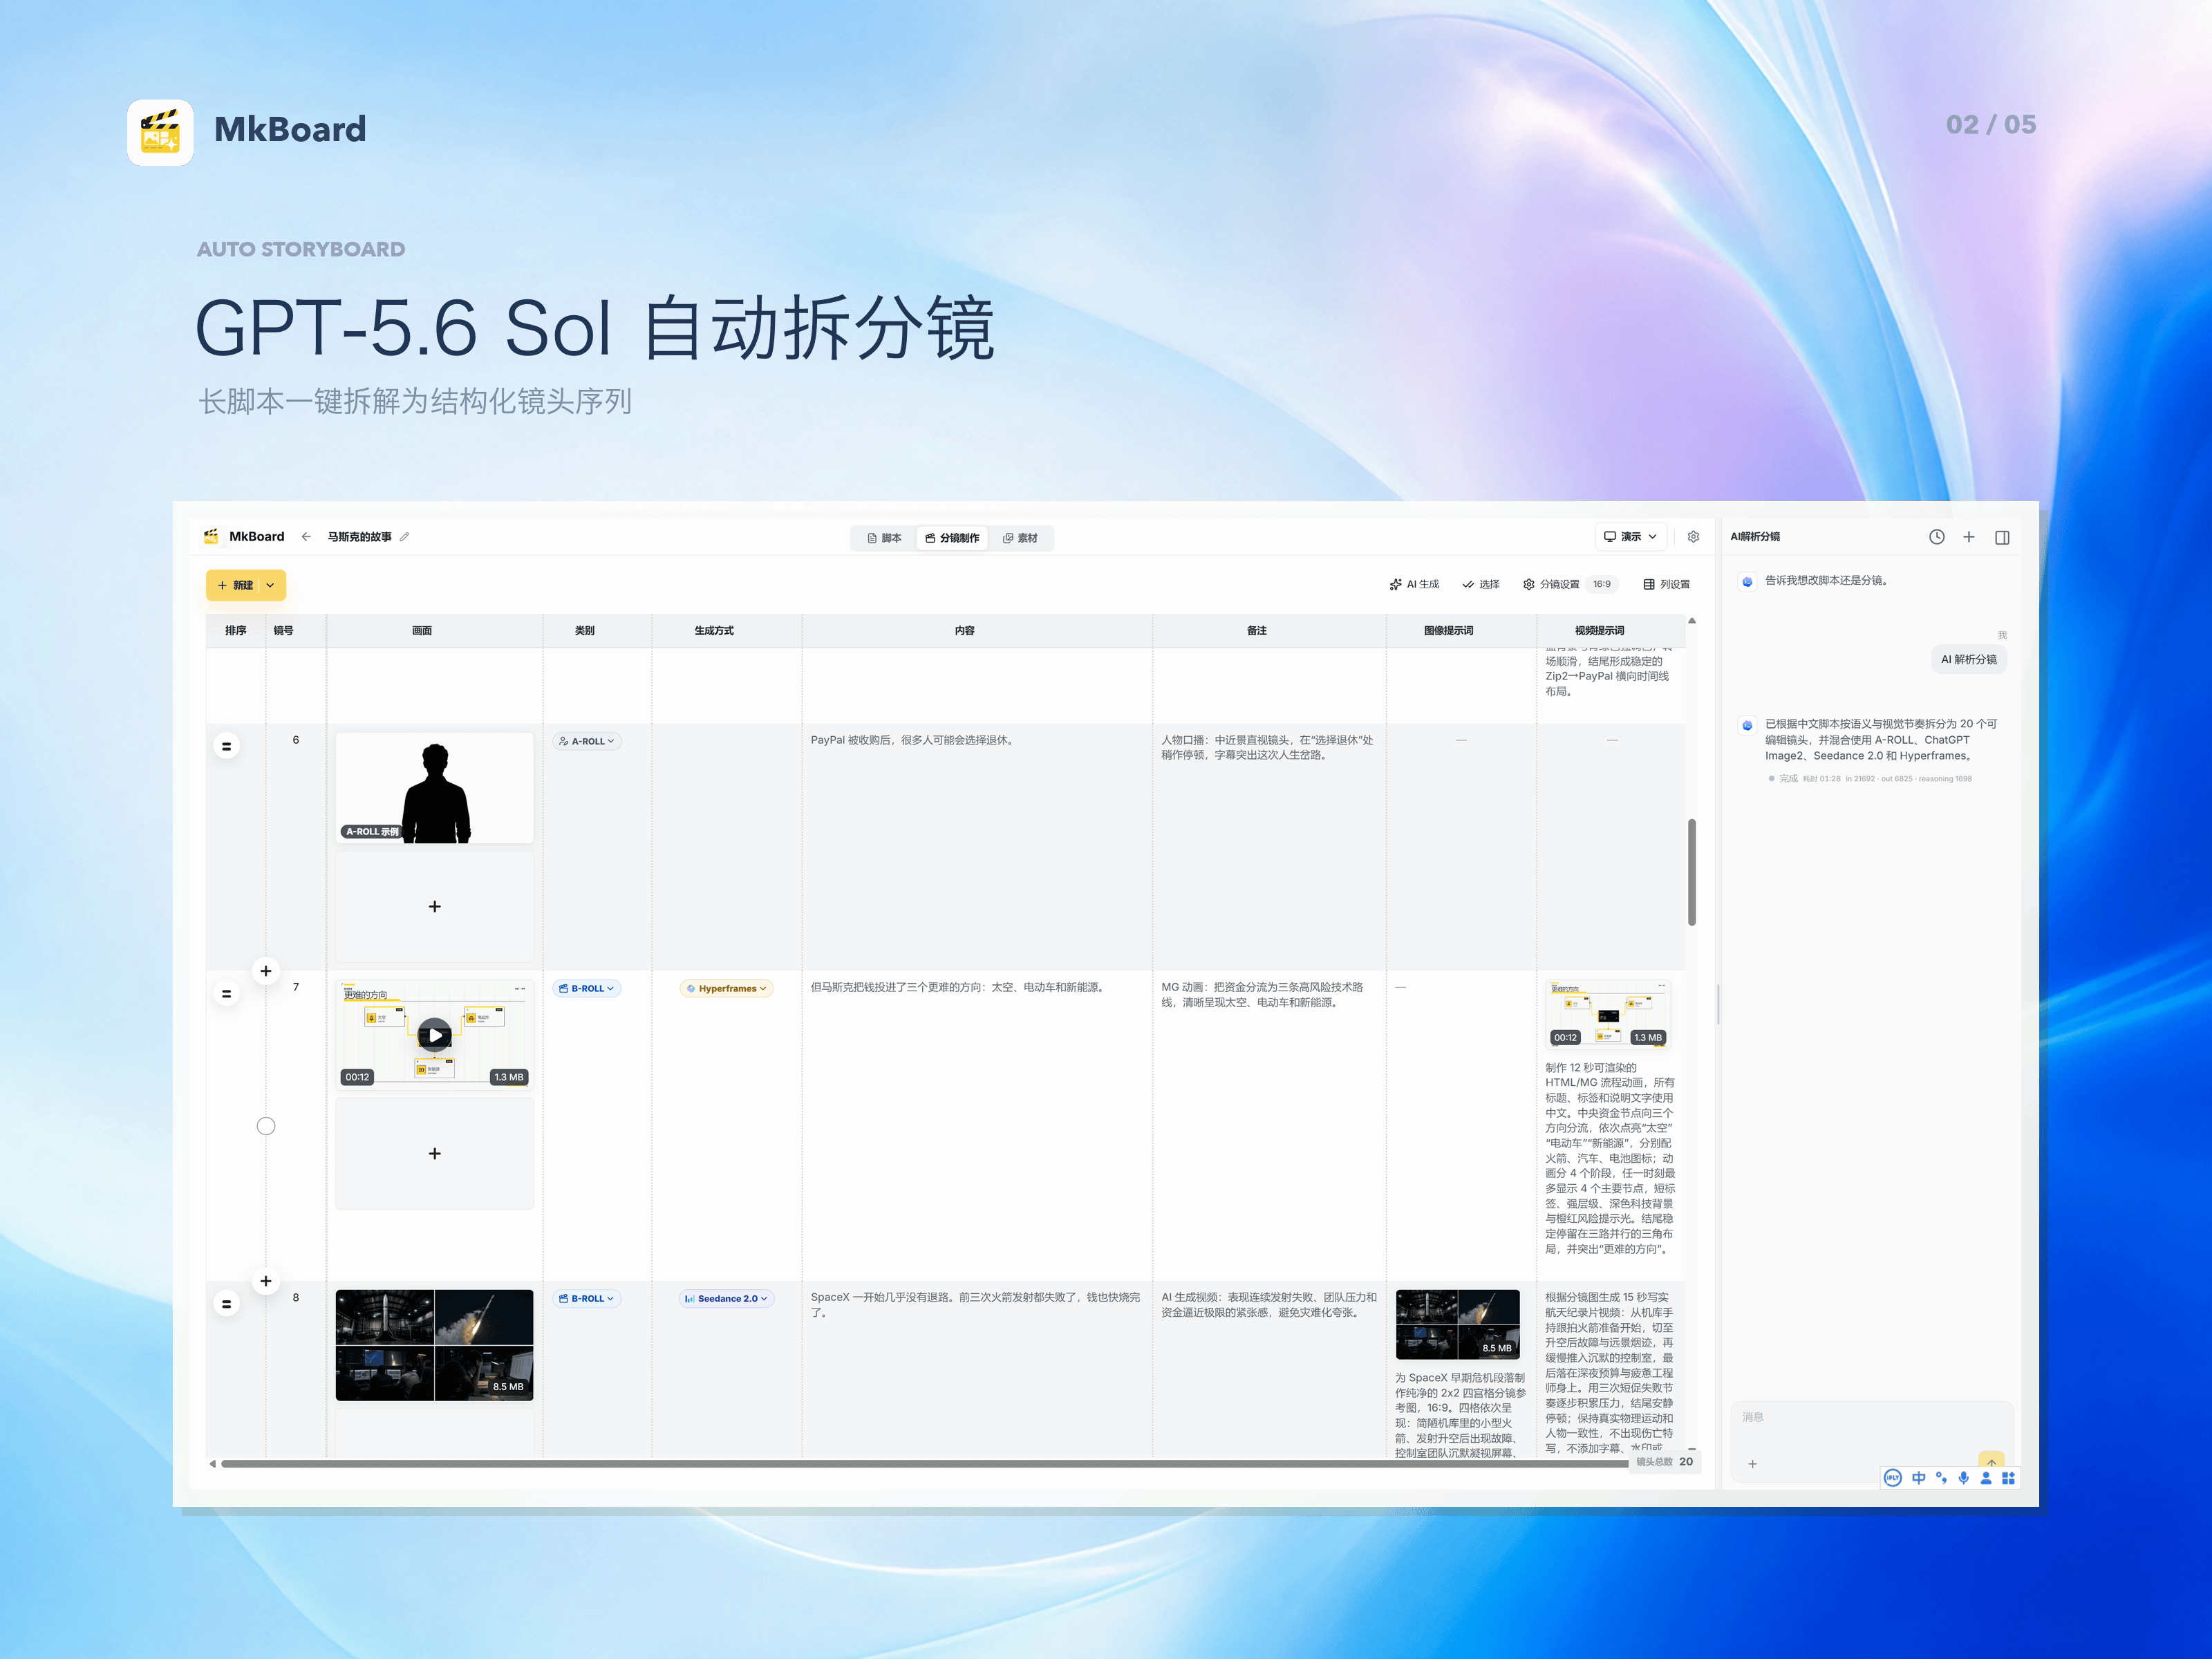
Task: Start a new AI chat with plus icon
Action: pyautogui.click(x=1969, y=537)
